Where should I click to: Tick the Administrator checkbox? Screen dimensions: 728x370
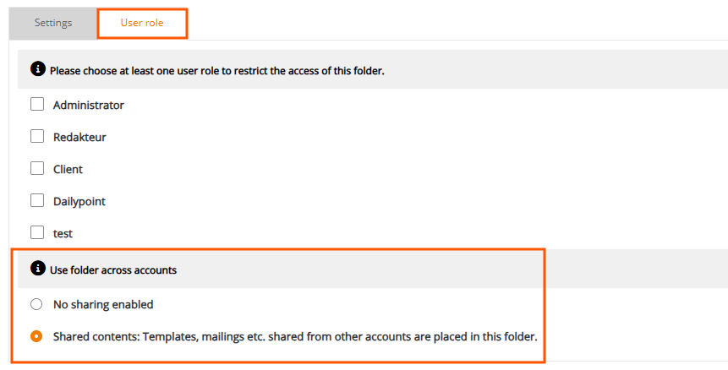pos(37,104)
